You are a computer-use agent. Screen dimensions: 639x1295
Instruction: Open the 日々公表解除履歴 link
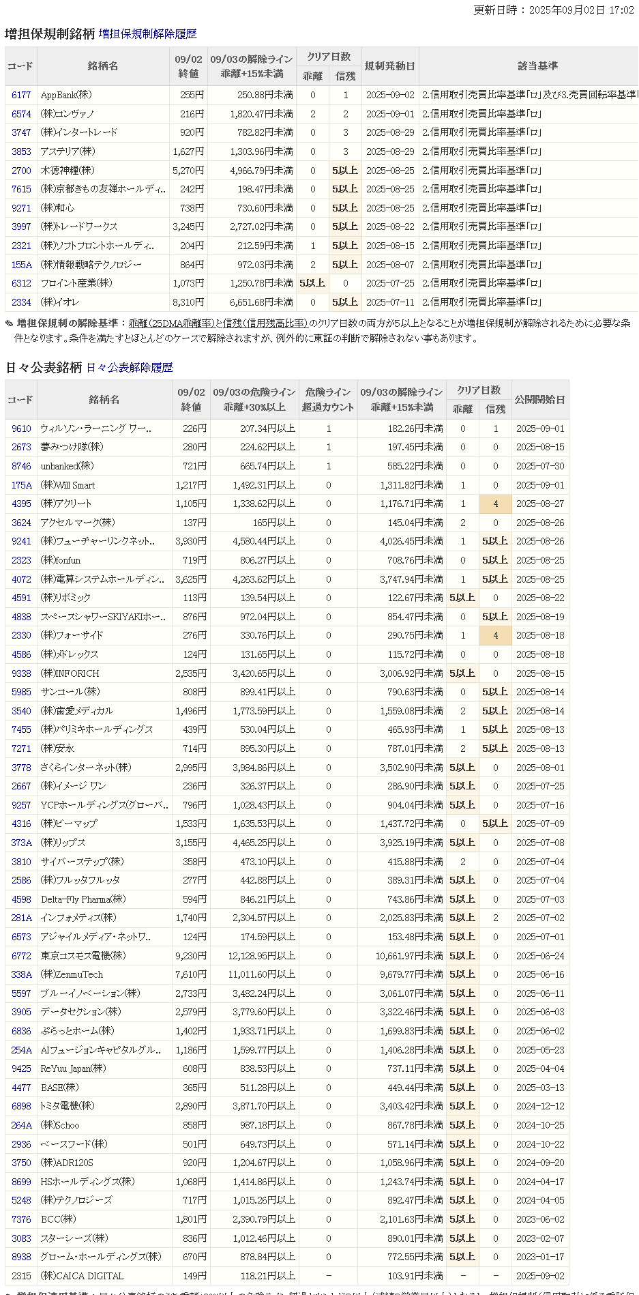tap(130, 367)
